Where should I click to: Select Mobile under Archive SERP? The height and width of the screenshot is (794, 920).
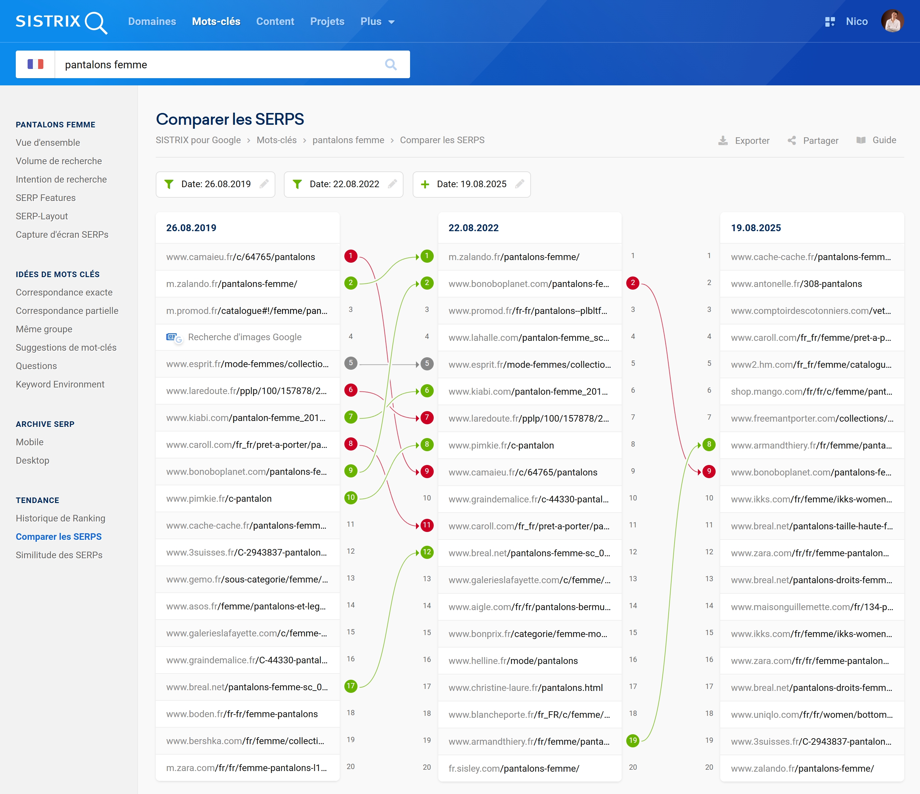pos(30,442)
